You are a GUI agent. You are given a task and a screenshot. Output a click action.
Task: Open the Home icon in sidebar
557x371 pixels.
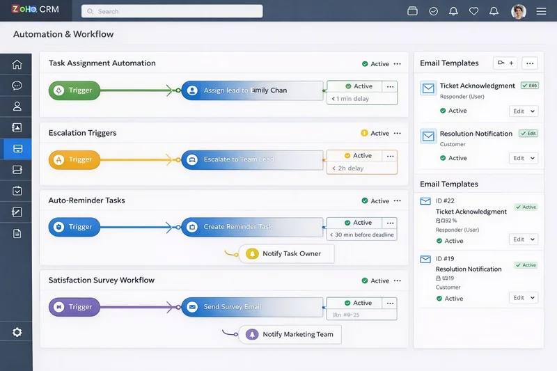tap(17, 64)
